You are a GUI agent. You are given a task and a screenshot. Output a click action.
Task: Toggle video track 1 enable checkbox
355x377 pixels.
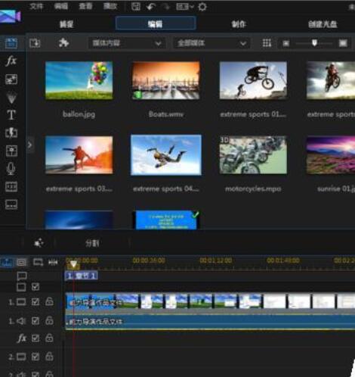35,302
